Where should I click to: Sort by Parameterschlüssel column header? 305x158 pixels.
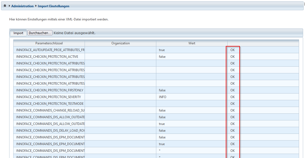coord(49,43)
